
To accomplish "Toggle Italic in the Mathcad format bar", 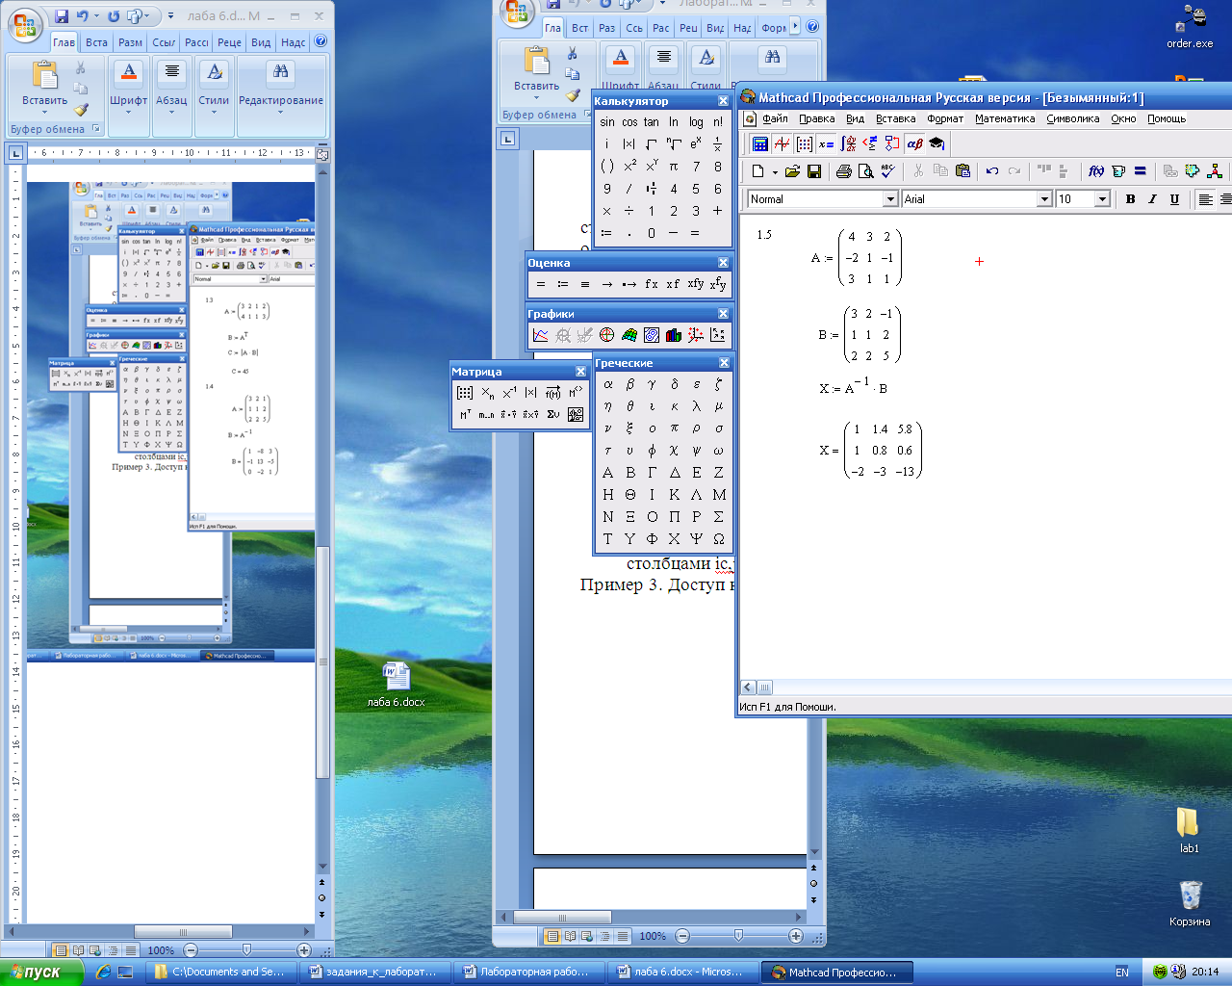I will coord(1152,199).
